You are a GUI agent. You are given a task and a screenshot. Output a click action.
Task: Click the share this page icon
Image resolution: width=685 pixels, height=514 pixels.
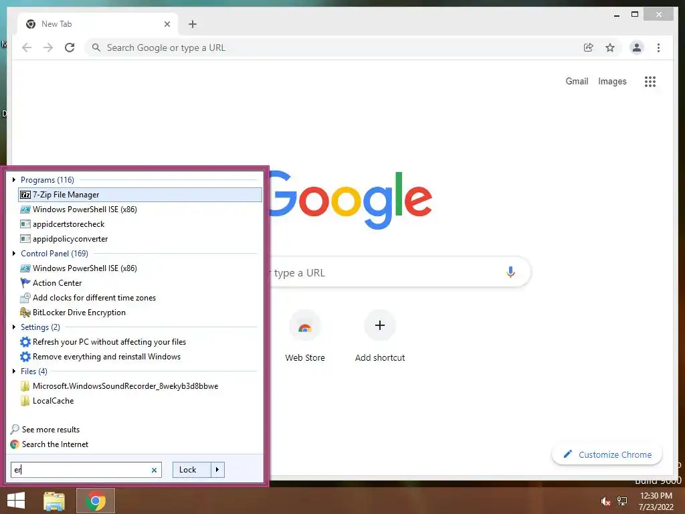click(x=589, y=48)
